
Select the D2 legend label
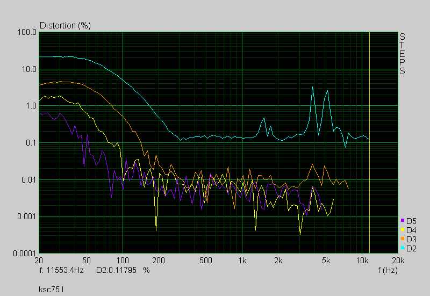(x=411, y=249)
